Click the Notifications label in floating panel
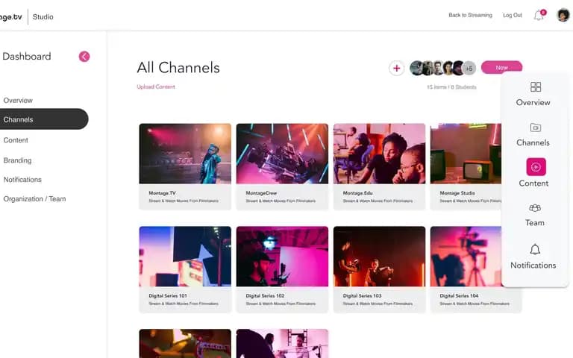The width and height of the screenshot is (573, 358). [533, 266]
